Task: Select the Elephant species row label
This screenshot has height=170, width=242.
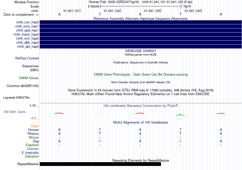Action: pos(32,145)
